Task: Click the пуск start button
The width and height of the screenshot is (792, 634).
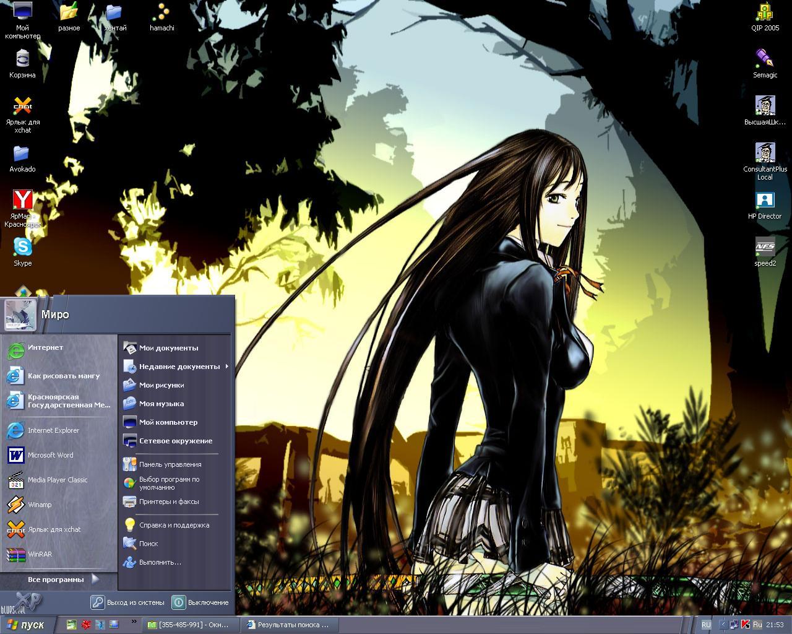Action: pyautogui.click(x=27, y=625)
